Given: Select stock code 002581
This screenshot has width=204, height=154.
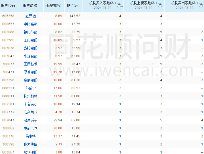Looking at the screenshot, I should (8, 104).
